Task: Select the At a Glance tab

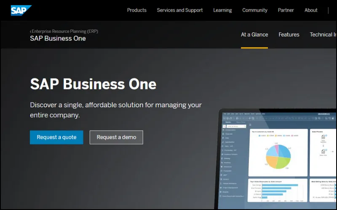Action: 254,34
